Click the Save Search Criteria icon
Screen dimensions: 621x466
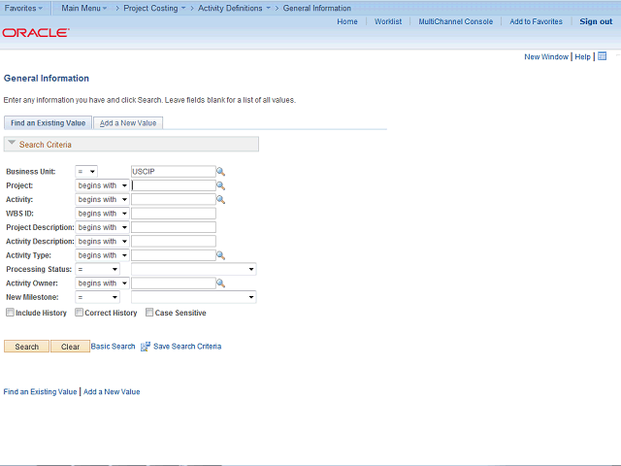pyautogui.click(x=146, y=347)
